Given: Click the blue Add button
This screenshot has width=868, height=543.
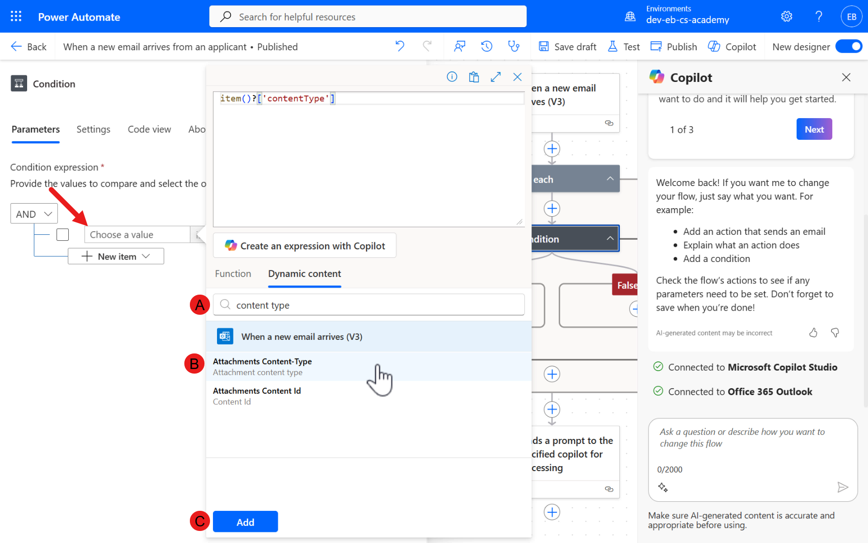Looking at the screenshot, I should (245, 522).
